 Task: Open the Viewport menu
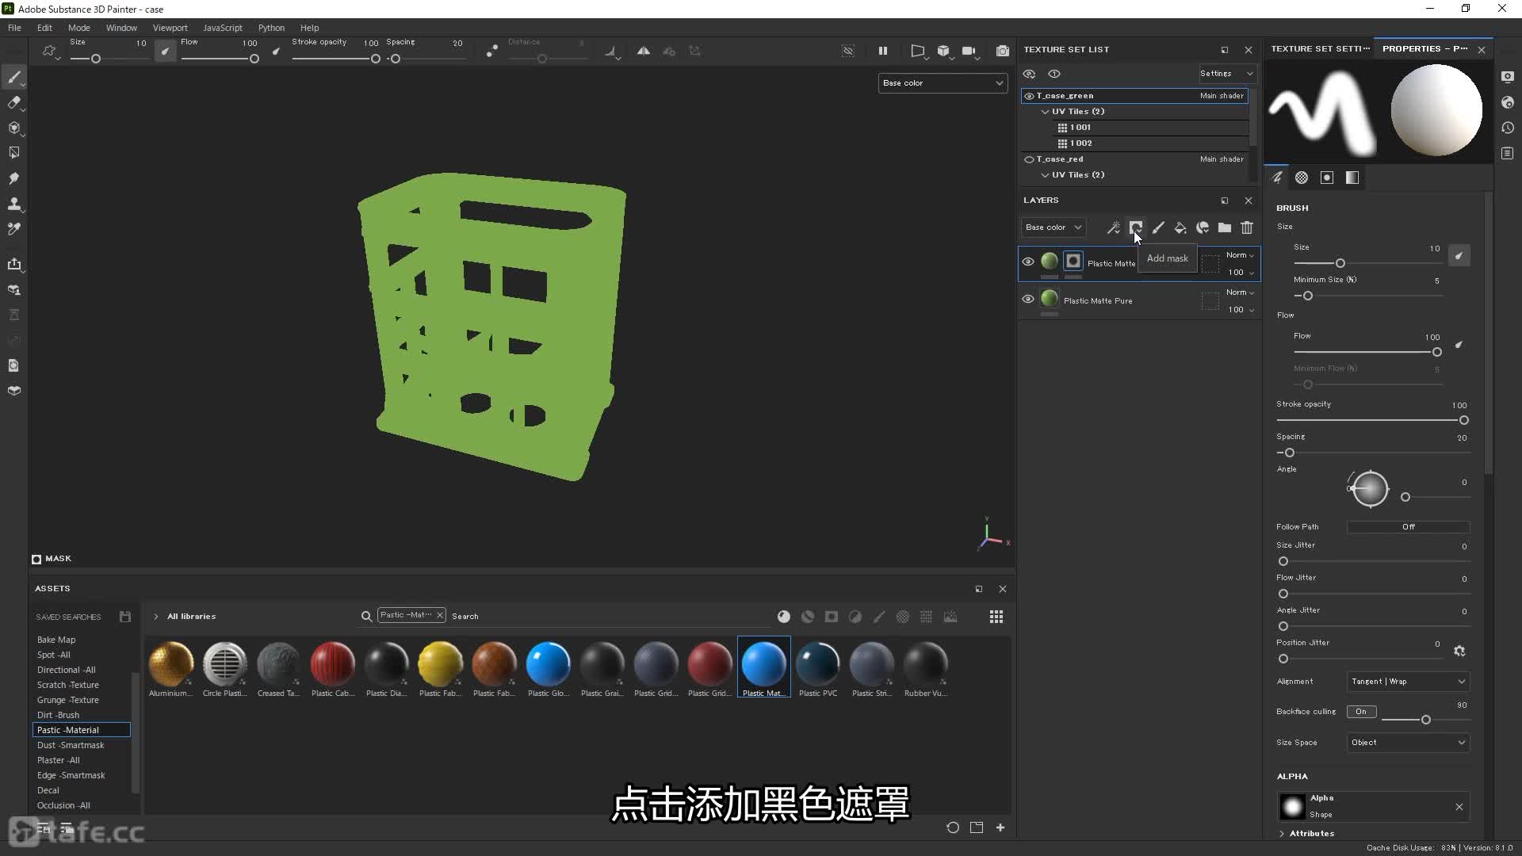click(x=170, y=28)
